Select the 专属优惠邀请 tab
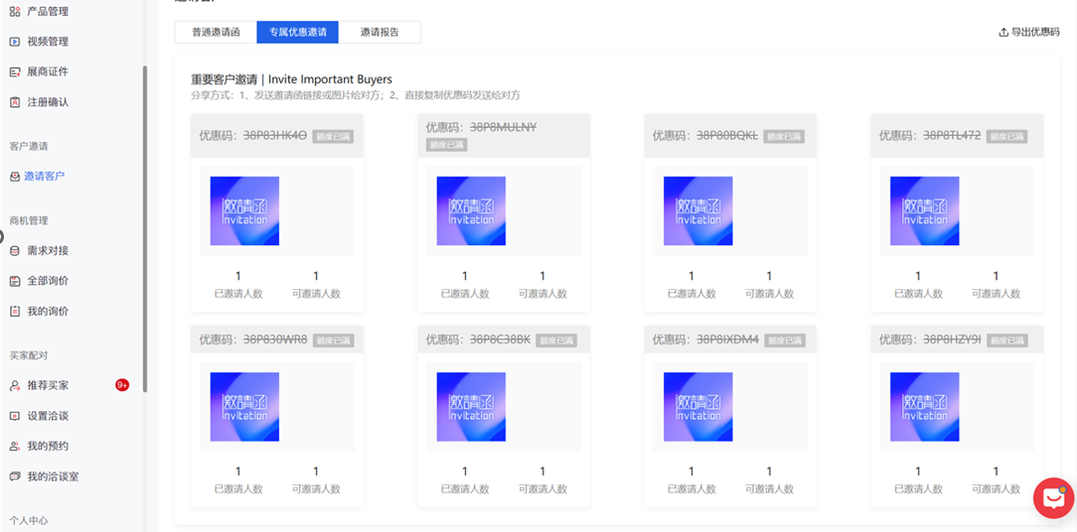Image resolution: width=1077 pixels, height=532 pixels. pyautogui.click(x=297, y=32)
